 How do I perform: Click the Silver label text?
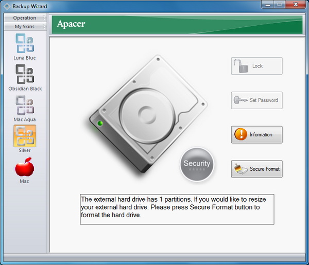(x=25, y=150)
